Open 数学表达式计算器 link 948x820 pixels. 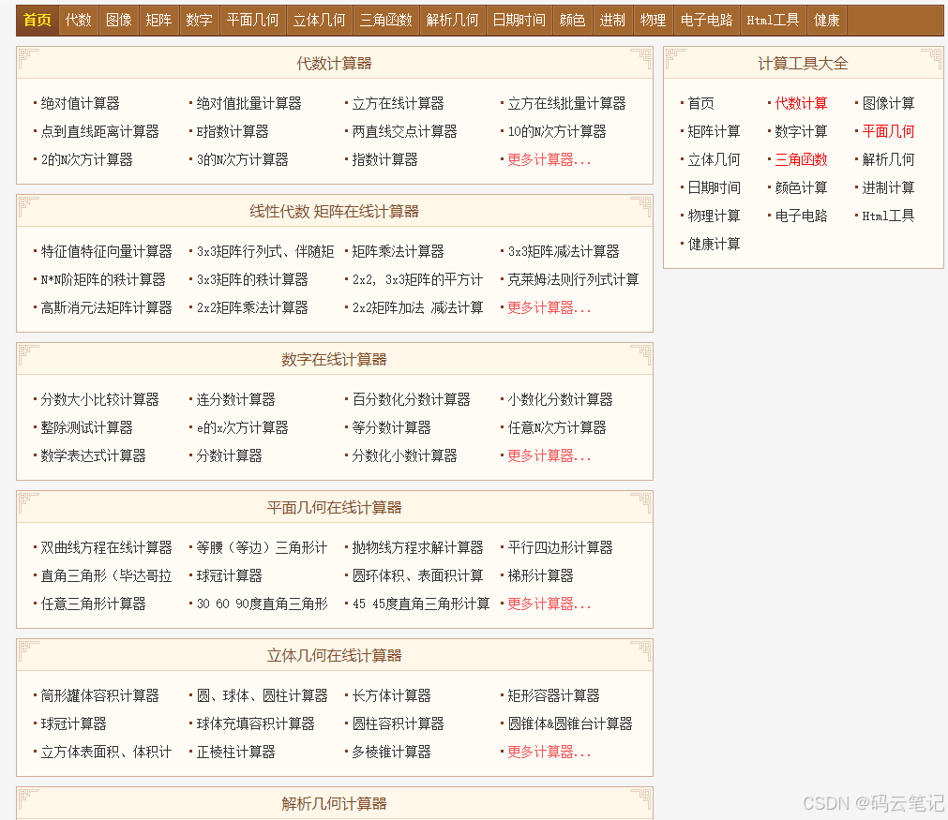coord(93,456)
